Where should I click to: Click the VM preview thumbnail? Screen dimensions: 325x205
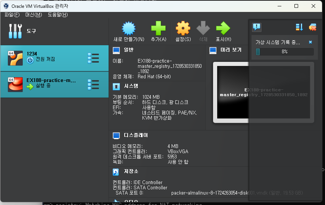(263, 92)
